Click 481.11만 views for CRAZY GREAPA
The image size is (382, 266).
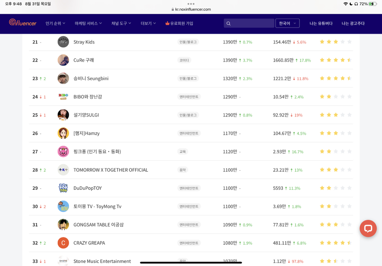pyautogui.click(x=282, y=243)
